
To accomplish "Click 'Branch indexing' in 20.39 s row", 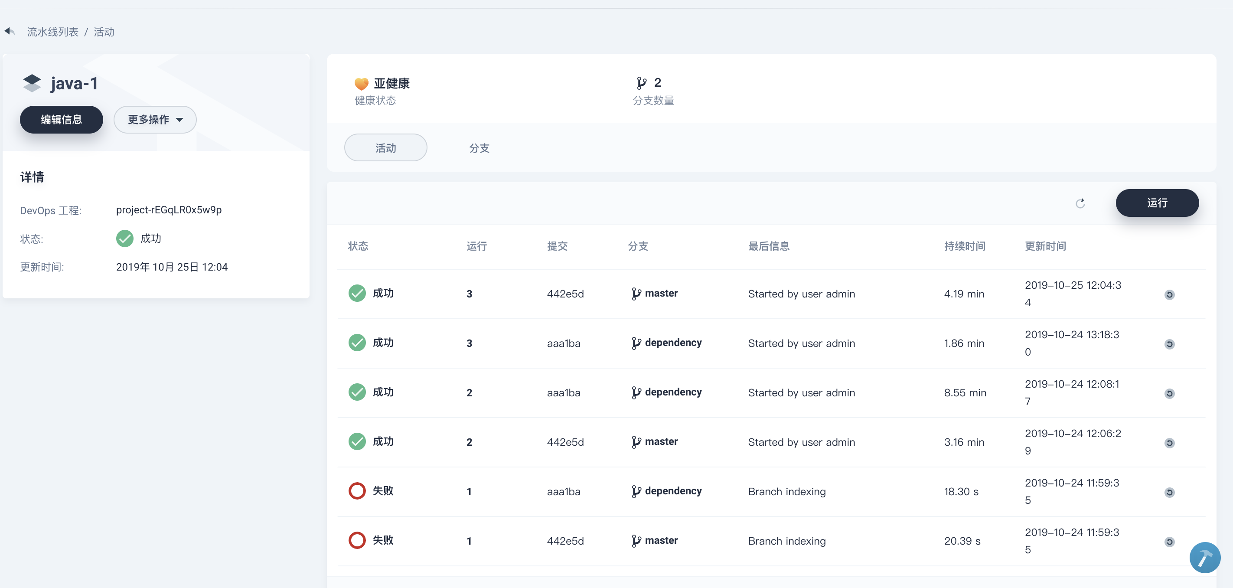I will [x=787, y=541].
